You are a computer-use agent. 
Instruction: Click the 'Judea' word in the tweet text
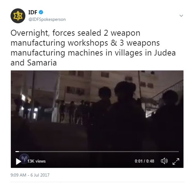pyautogui.click(x=165, y=53)
